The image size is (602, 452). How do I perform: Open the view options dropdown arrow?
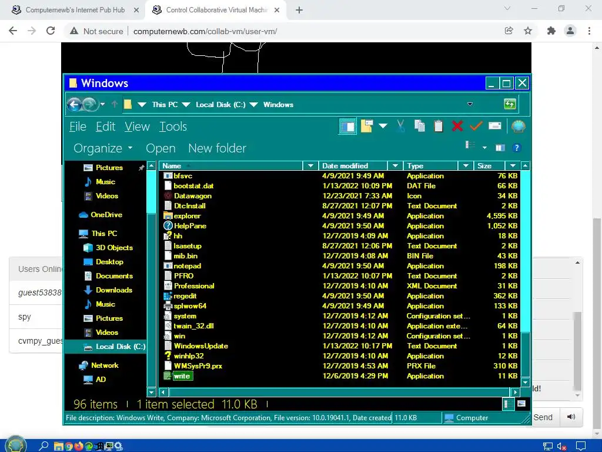[x=484, y=148]
